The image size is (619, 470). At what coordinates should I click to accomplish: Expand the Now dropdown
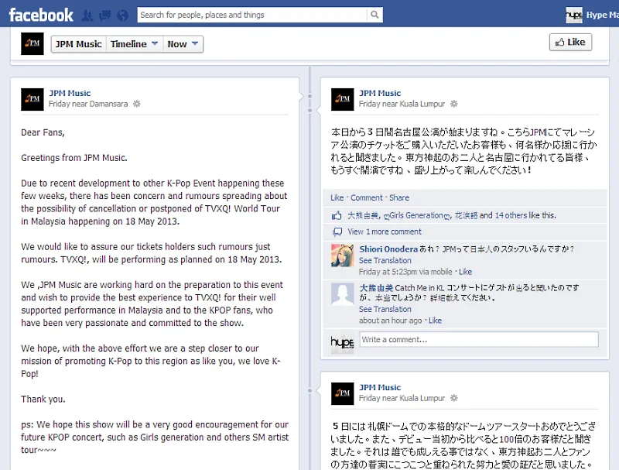[x=183, y=44]
